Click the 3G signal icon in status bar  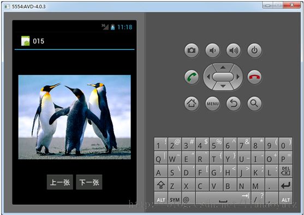pyautogui.click(x=105, y=27)
